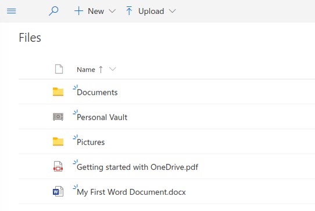Open the Documents folder
The height and width of the screenshot is (211, 315).
(x=97, y=92)
